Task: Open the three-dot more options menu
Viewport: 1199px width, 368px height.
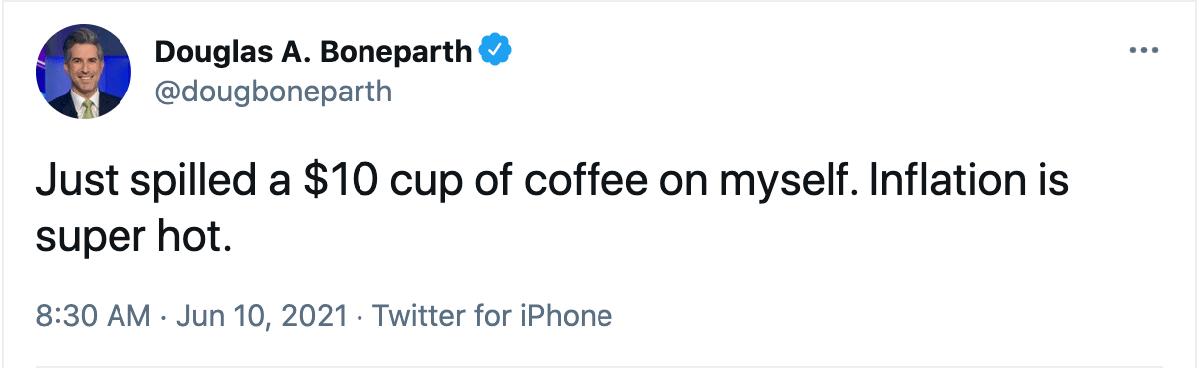Action: point(1144,50)
